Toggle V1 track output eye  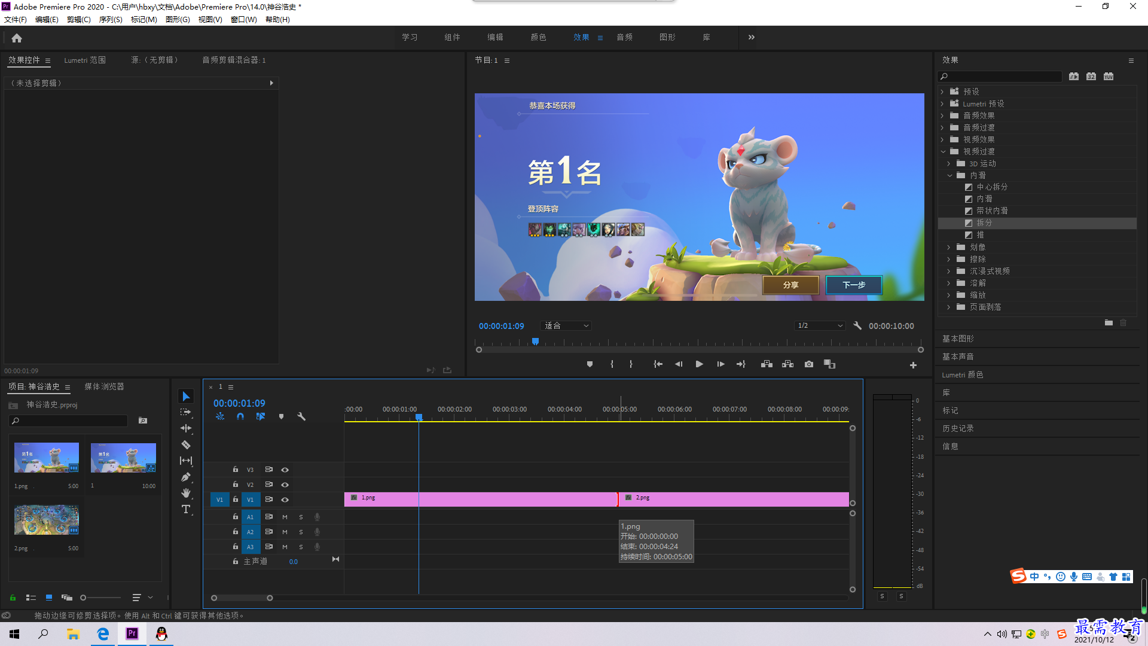(285, 500)
